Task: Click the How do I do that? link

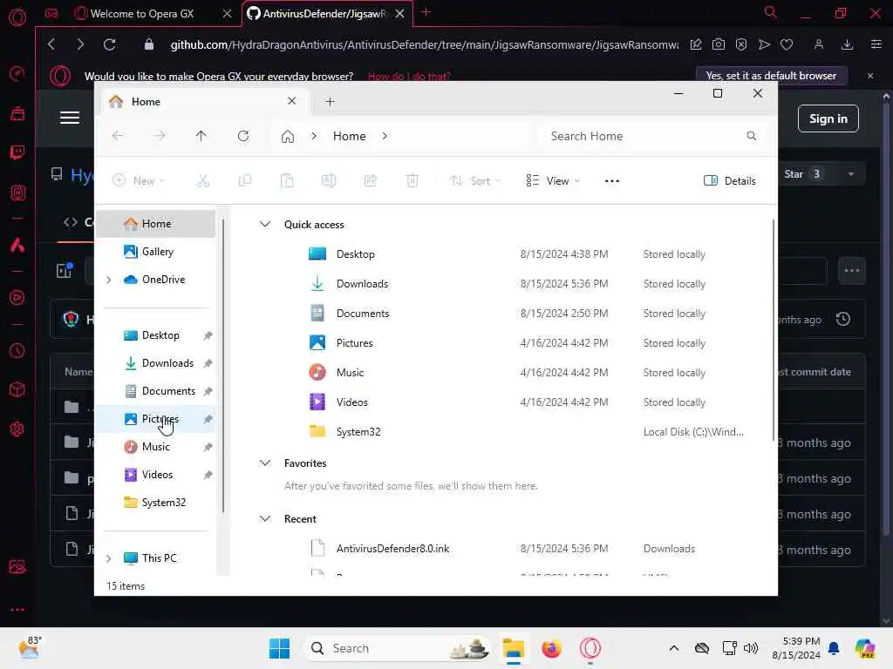Action: [x=409, y=77]
